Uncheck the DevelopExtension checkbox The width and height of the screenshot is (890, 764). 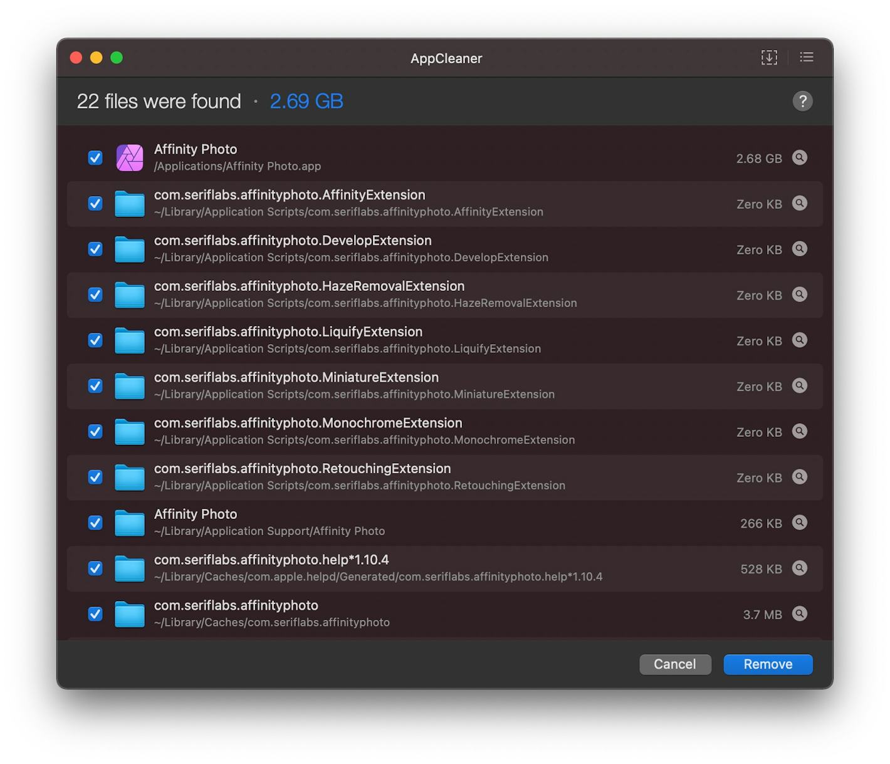pos(95,249)
